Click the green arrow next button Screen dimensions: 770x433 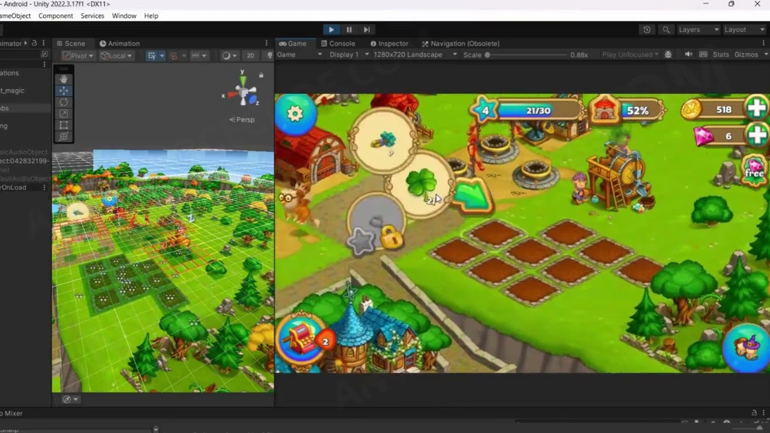click(x=473, y=195)
